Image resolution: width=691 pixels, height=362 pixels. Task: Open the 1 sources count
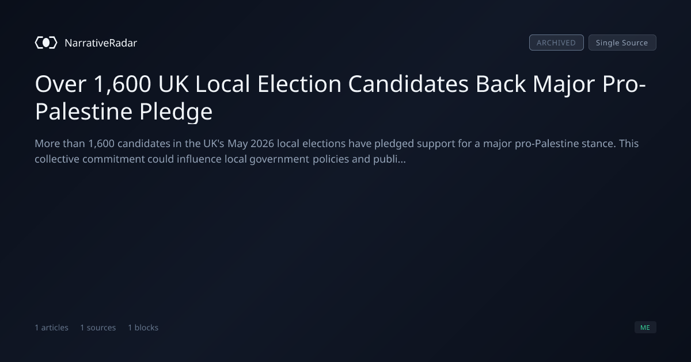click(x=98, y=328)
